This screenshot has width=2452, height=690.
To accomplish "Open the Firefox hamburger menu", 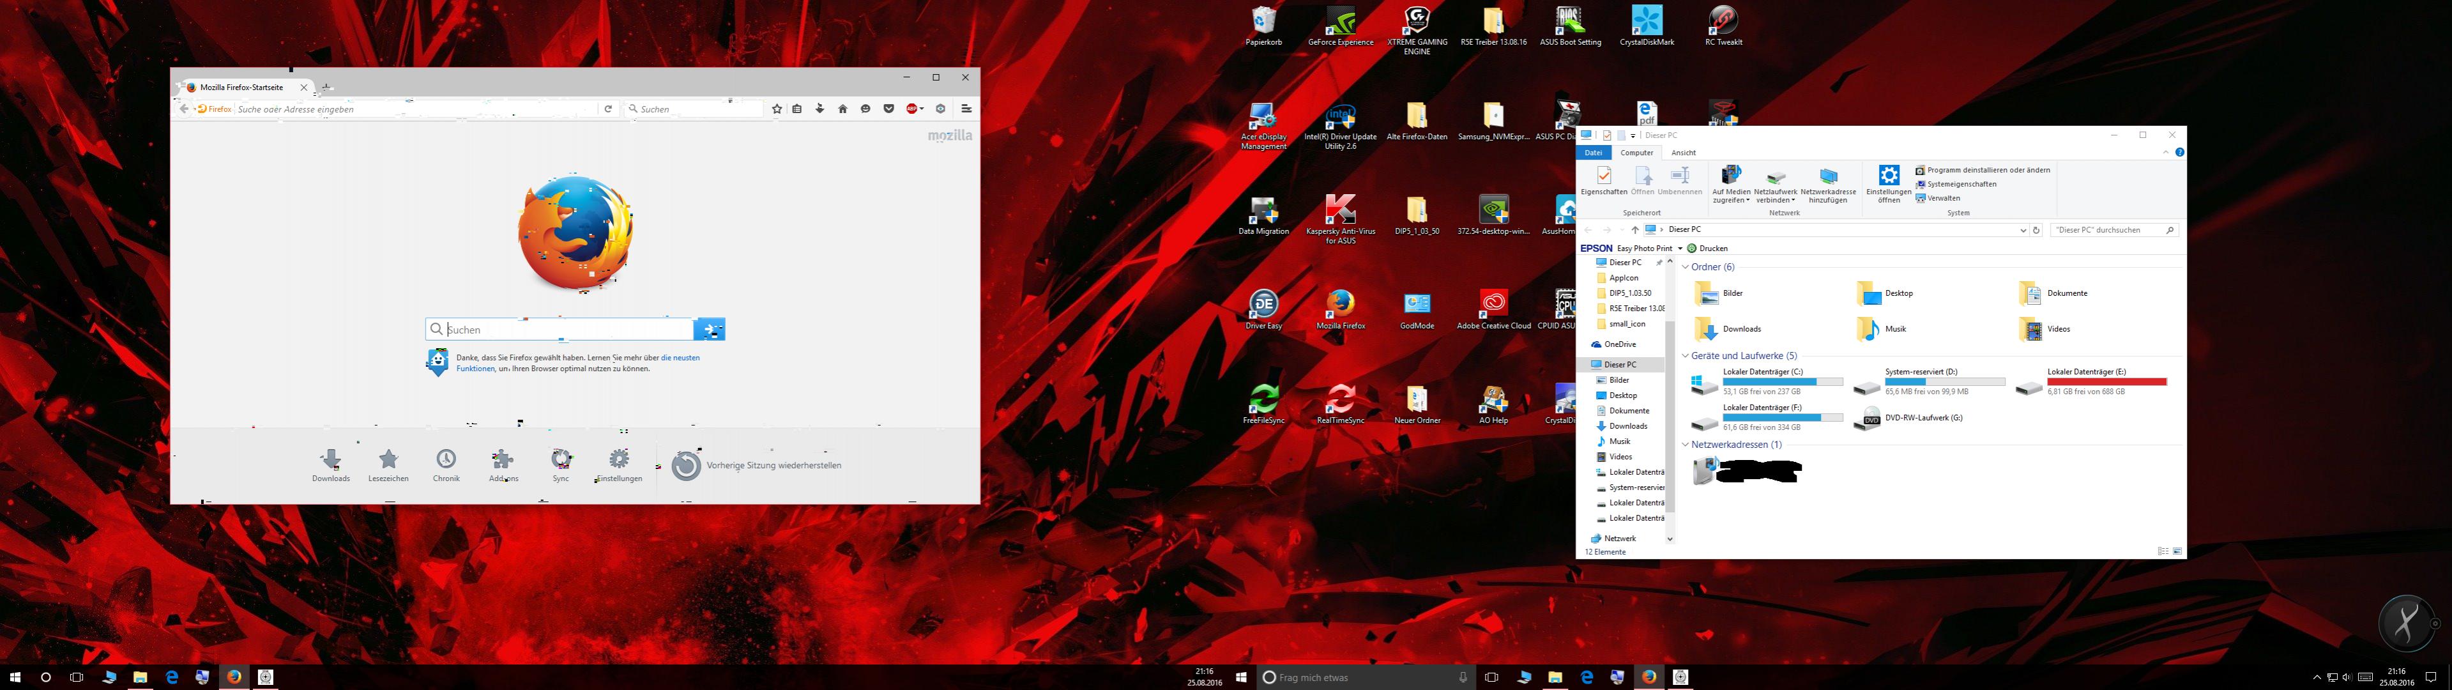I will click(x=965, y=109).
